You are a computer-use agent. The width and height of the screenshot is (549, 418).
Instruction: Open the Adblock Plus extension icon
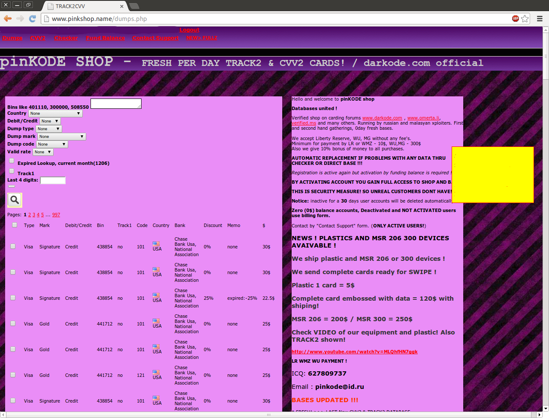click(x=516, y=18)
